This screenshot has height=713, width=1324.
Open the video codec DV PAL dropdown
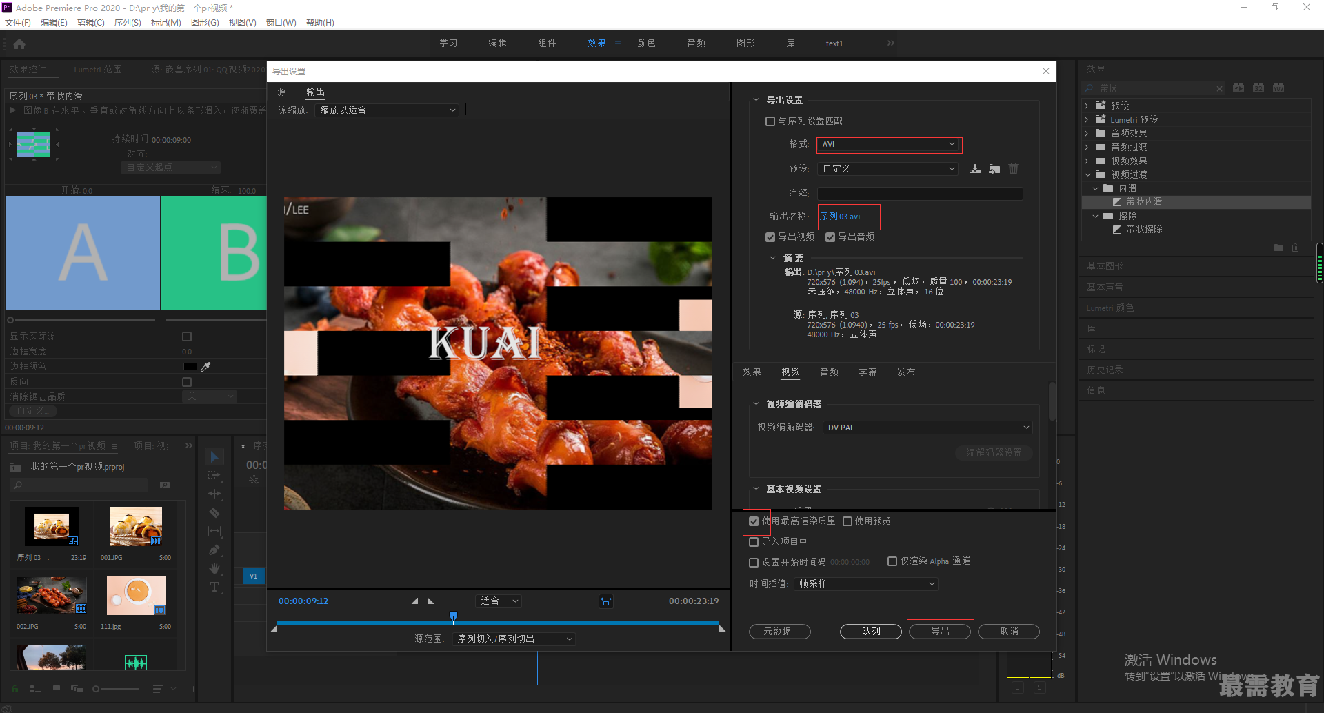928,428
